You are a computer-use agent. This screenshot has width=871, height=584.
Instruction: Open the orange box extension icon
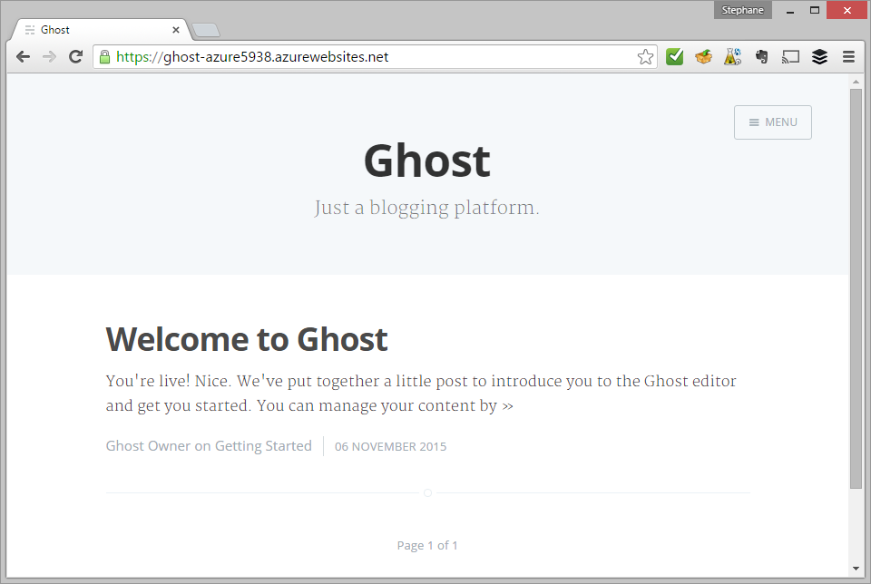(703, 56)
